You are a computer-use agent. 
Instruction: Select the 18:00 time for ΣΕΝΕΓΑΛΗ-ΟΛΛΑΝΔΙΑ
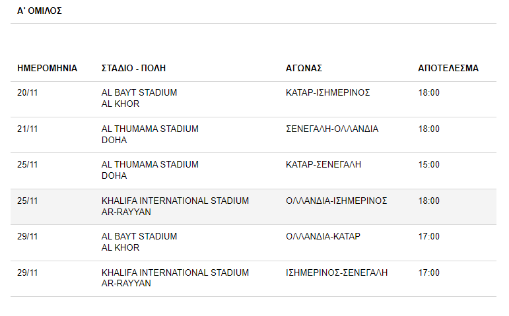point(429,129)
